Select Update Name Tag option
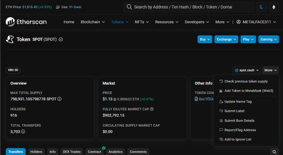 246,102
